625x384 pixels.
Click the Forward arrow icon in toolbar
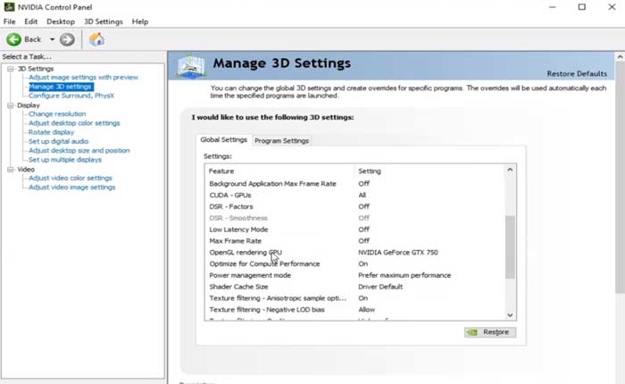click(67, 39)
